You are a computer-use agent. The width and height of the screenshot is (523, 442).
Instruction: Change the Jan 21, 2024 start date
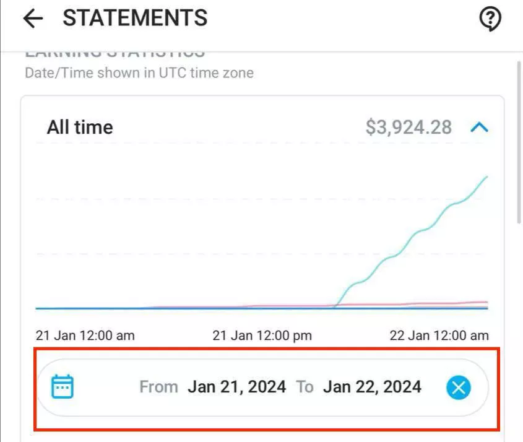pos(237,388)
